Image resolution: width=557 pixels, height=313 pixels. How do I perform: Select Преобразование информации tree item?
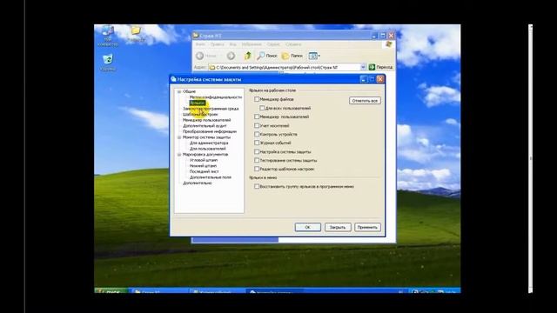pos(210,131)
